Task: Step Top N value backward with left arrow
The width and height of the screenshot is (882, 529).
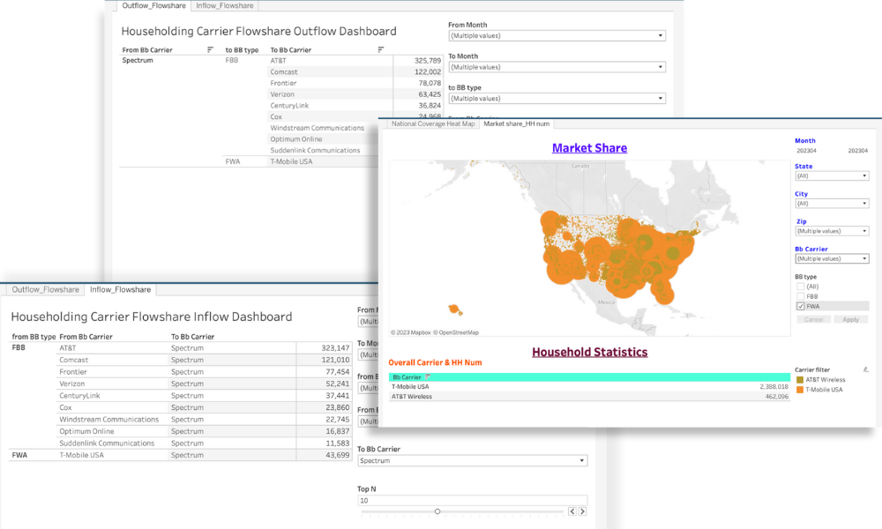Action: pos(572,511)
